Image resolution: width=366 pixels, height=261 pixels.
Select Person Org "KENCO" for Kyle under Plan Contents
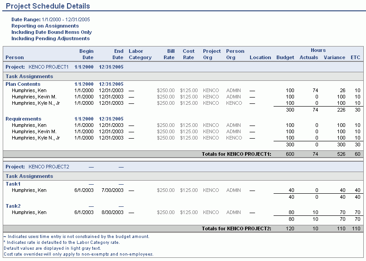(234, 103)
